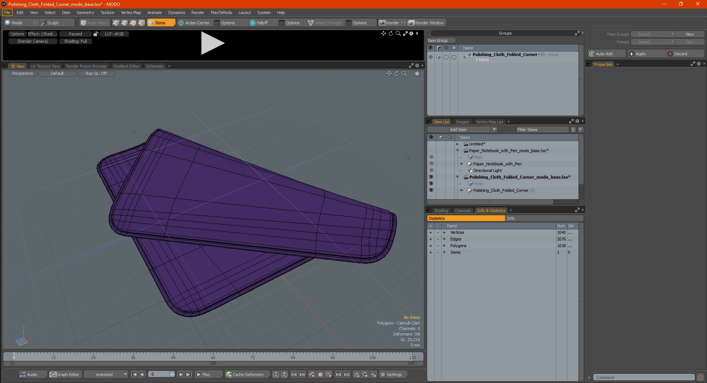Viewport: 707px width, 383px height.
Task: Switch to the UV Texture View tab
Action: (x=45, y=66)
